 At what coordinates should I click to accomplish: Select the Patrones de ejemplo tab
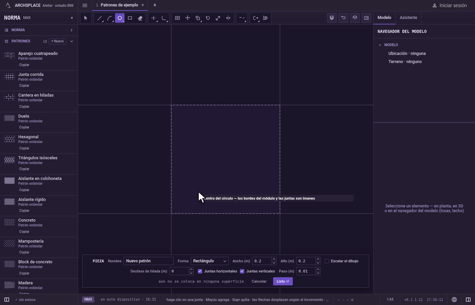pos(119,5)
